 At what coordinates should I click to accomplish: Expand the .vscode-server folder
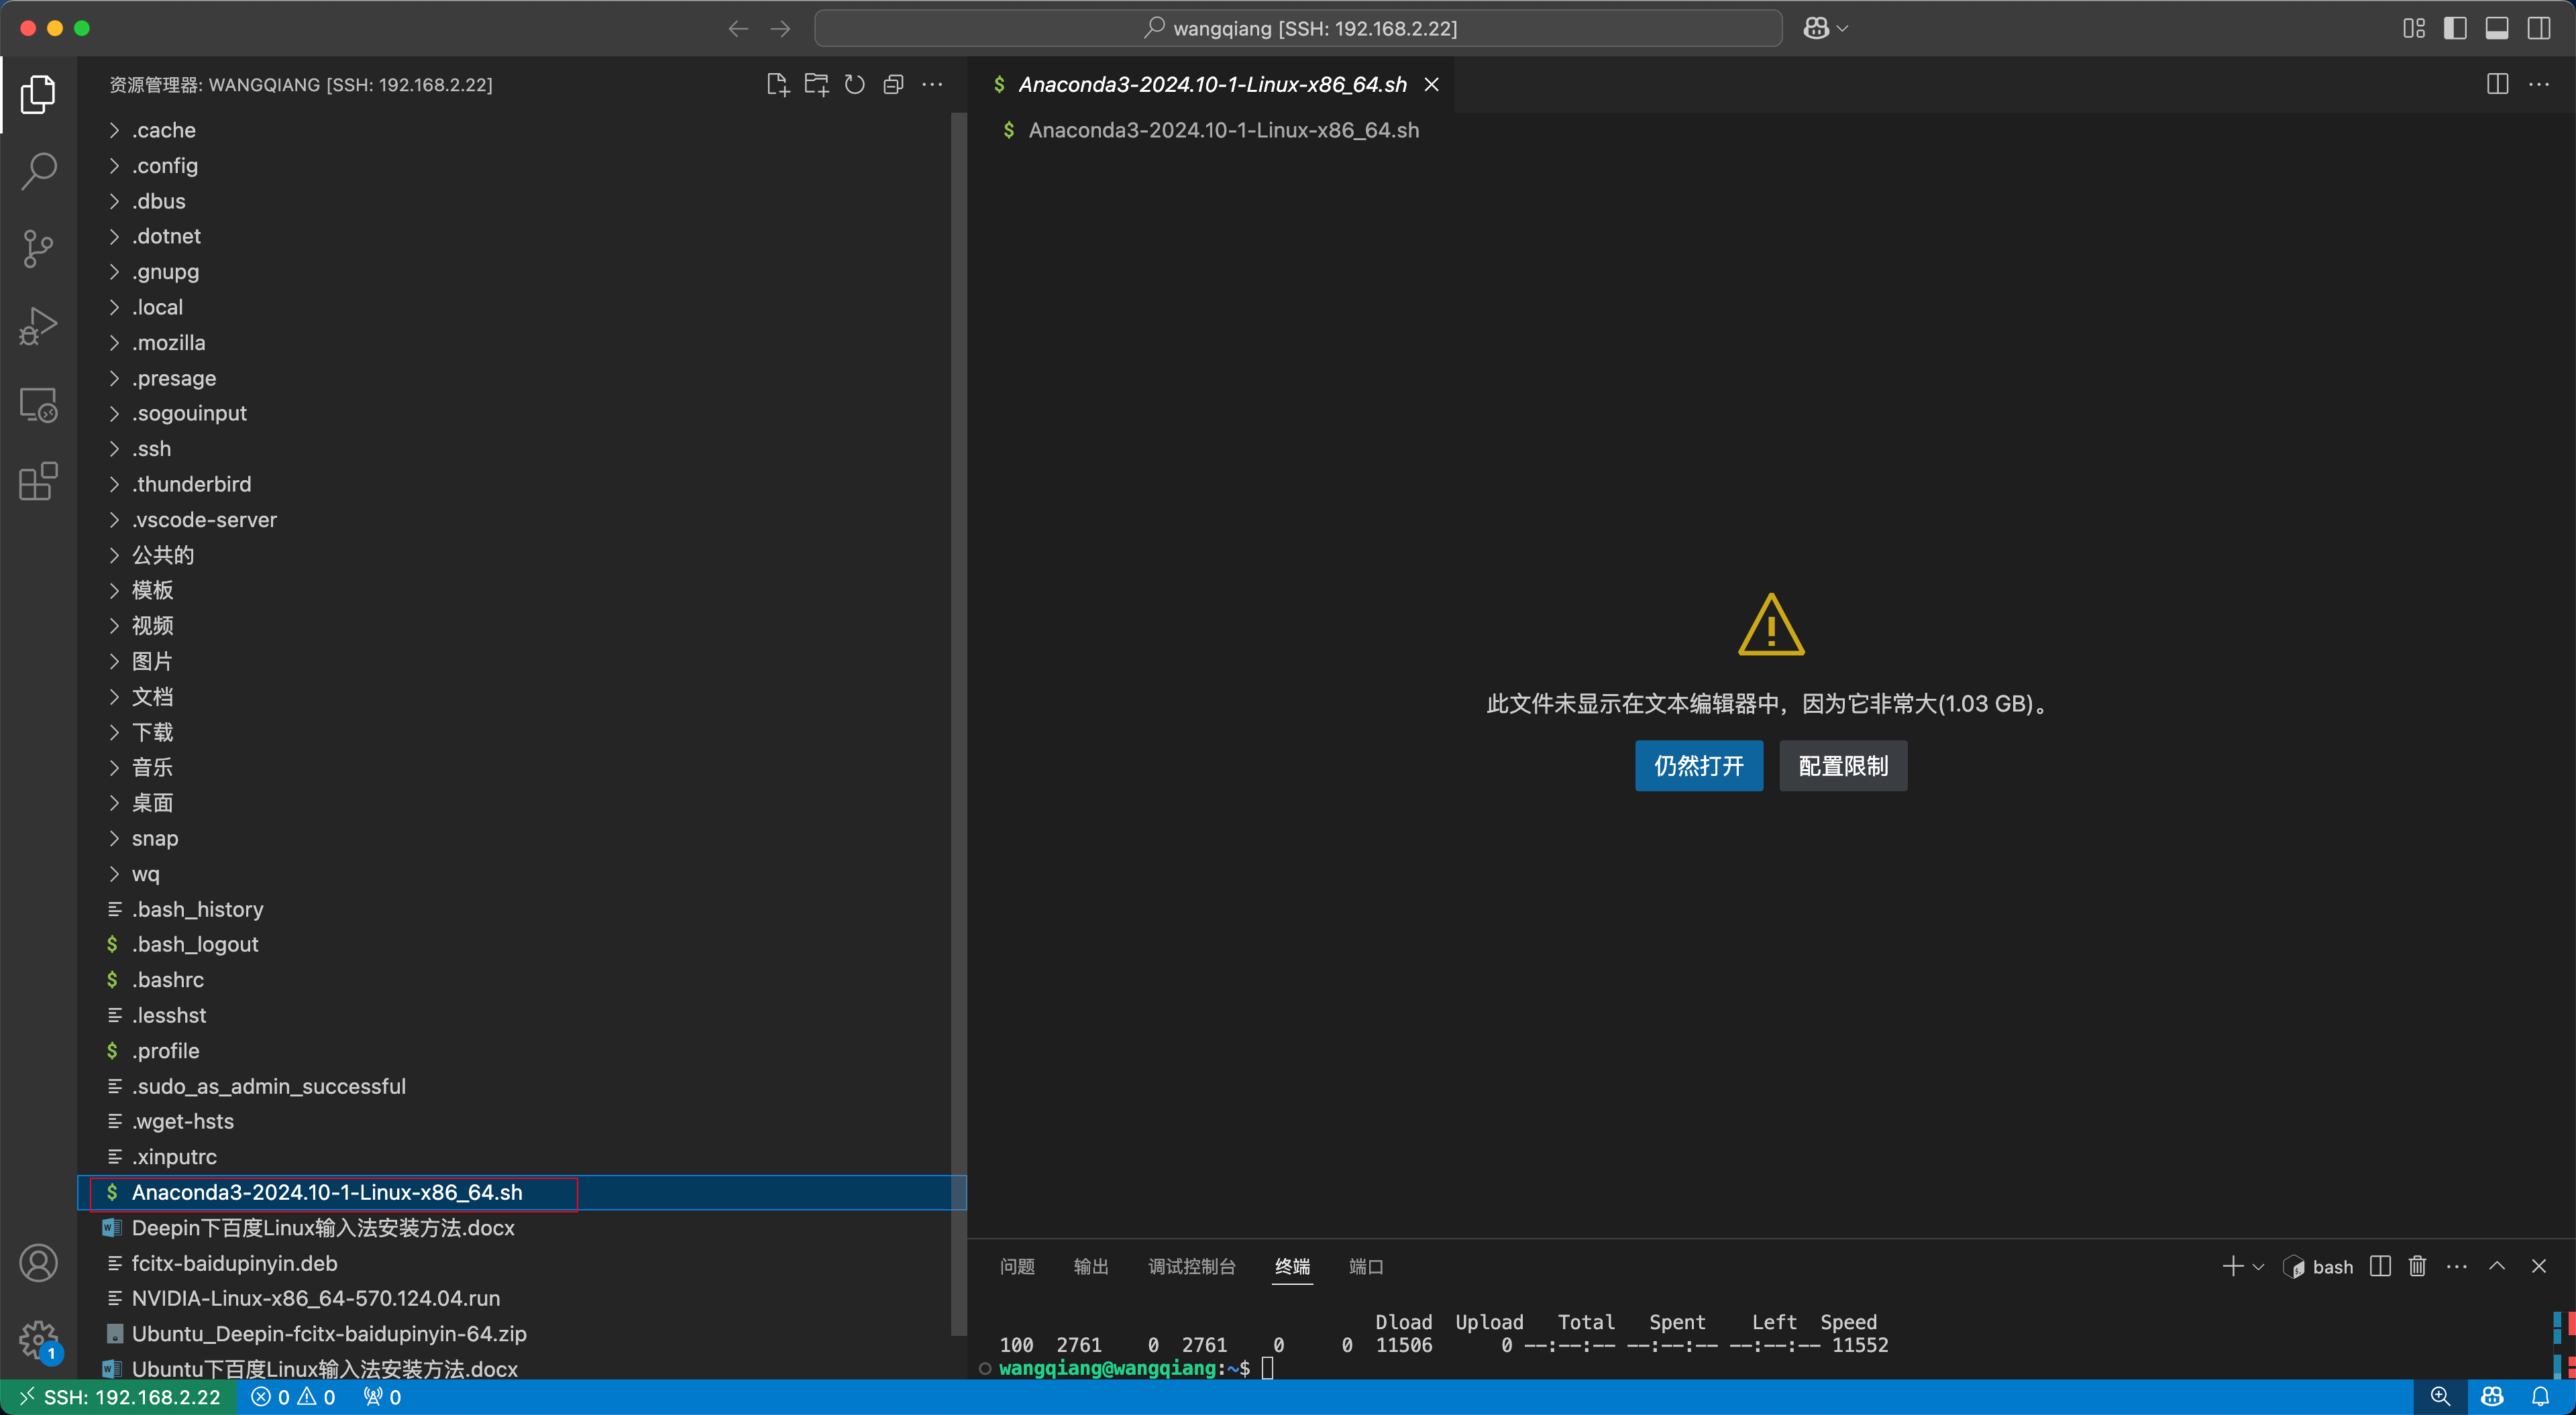204,519
